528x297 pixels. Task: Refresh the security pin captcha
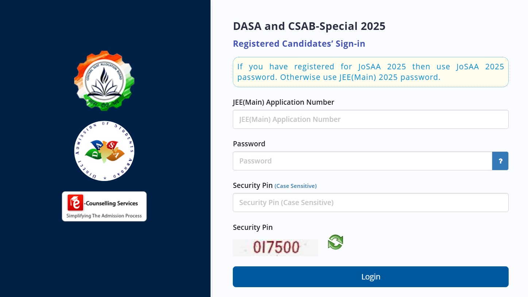coord(335,242)
